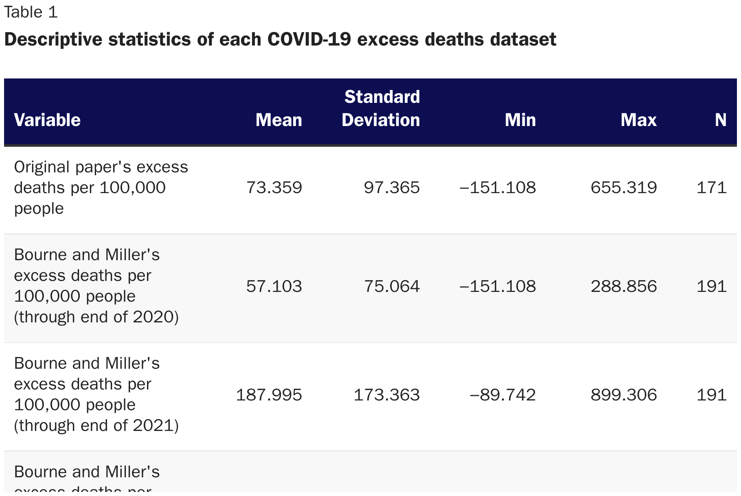Click the N value 171
741x496 pixels.
[711, 187]
